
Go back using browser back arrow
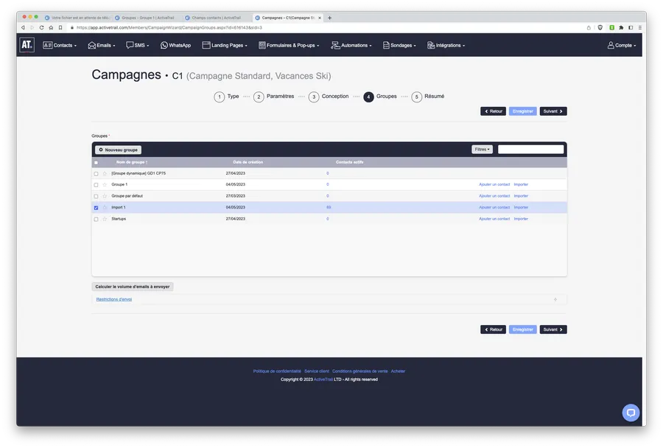click(x=23, y=27)
